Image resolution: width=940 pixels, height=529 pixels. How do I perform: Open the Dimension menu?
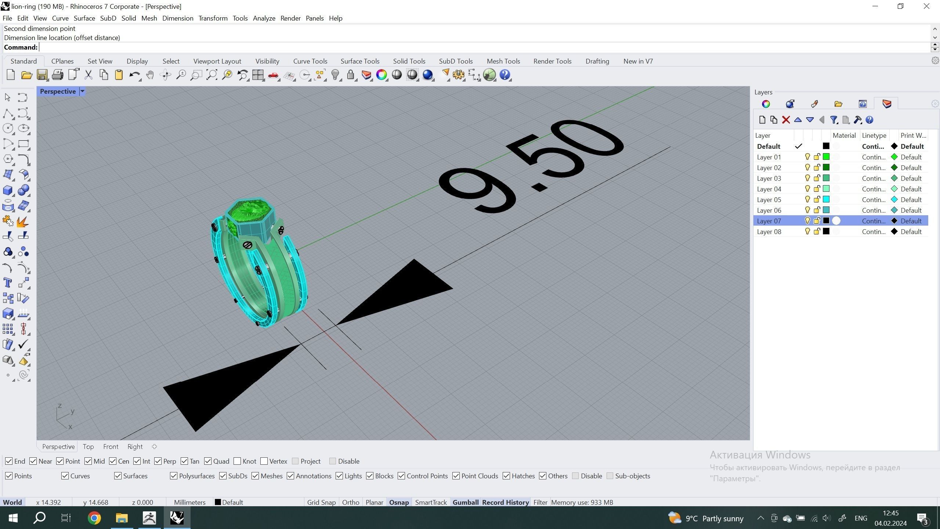click(178, 18)
